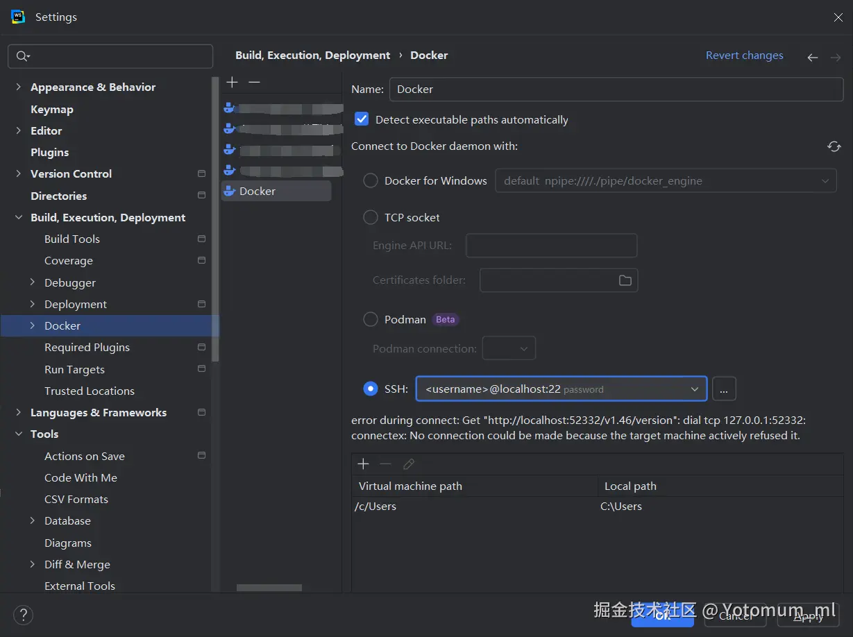Click the settings search field
The image size is (853, 637).
[110, 56]
